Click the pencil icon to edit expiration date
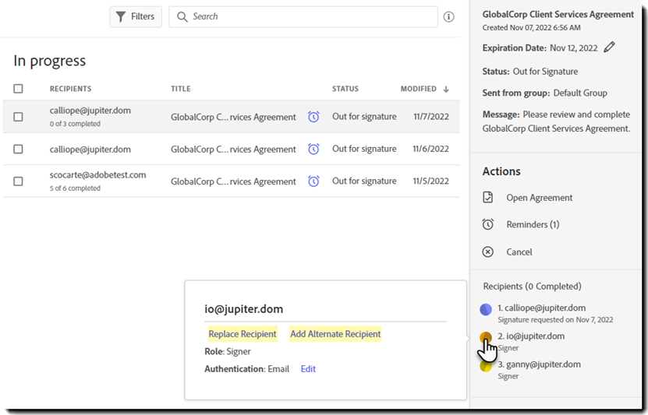The width and height of the screenshot is (648, 415). point(610,47)
